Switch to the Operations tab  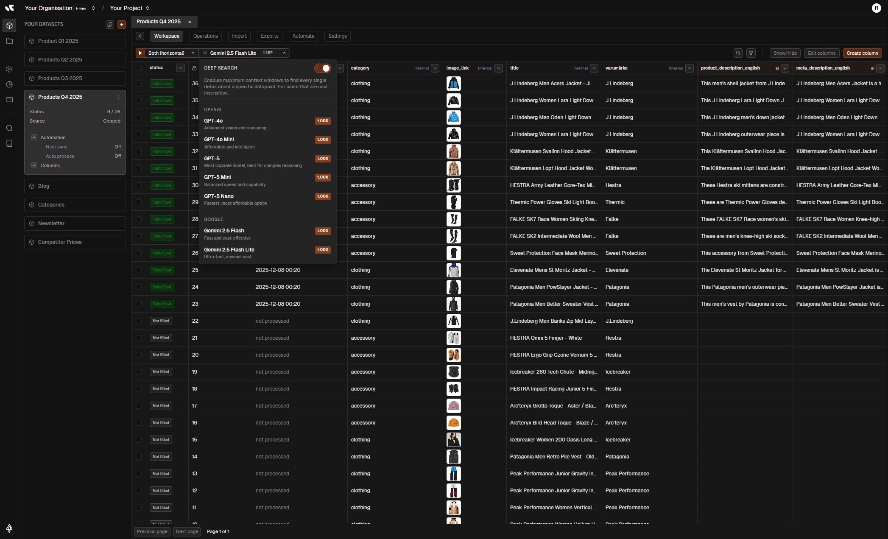(x=205, y=36)
